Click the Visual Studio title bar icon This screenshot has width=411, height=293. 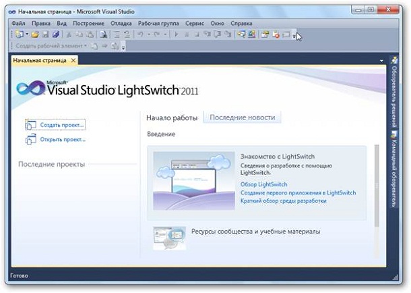click(x=12, y=12)
